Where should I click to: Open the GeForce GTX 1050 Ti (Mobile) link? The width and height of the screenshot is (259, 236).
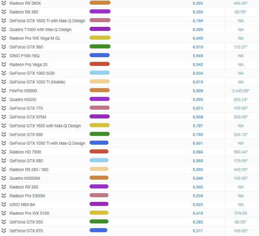pyautogui.click(x=38, y=82)
